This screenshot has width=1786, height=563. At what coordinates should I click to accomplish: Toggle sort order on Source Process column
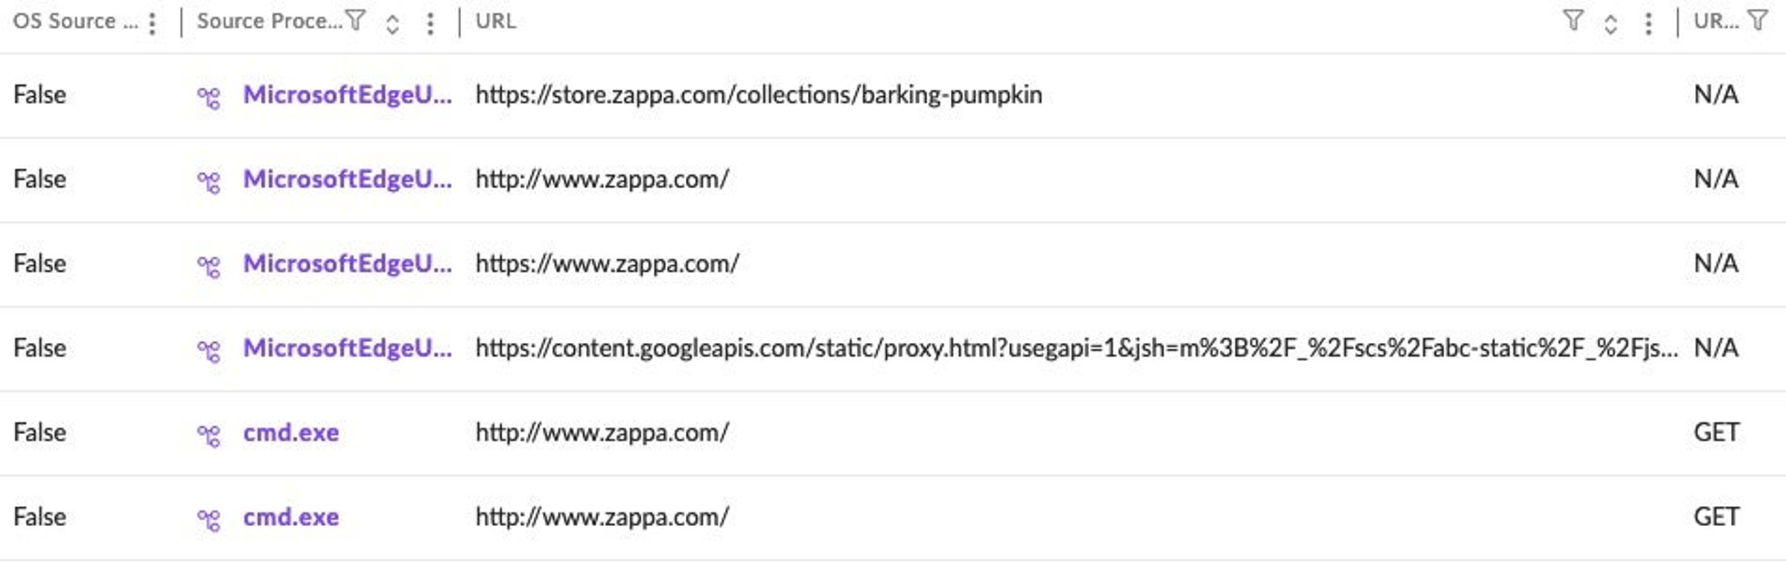[x=392, y=24]
